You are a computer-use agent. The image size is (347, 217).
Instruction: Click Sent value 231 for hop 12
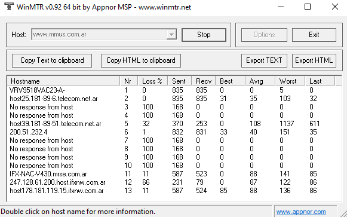point(177,182)
